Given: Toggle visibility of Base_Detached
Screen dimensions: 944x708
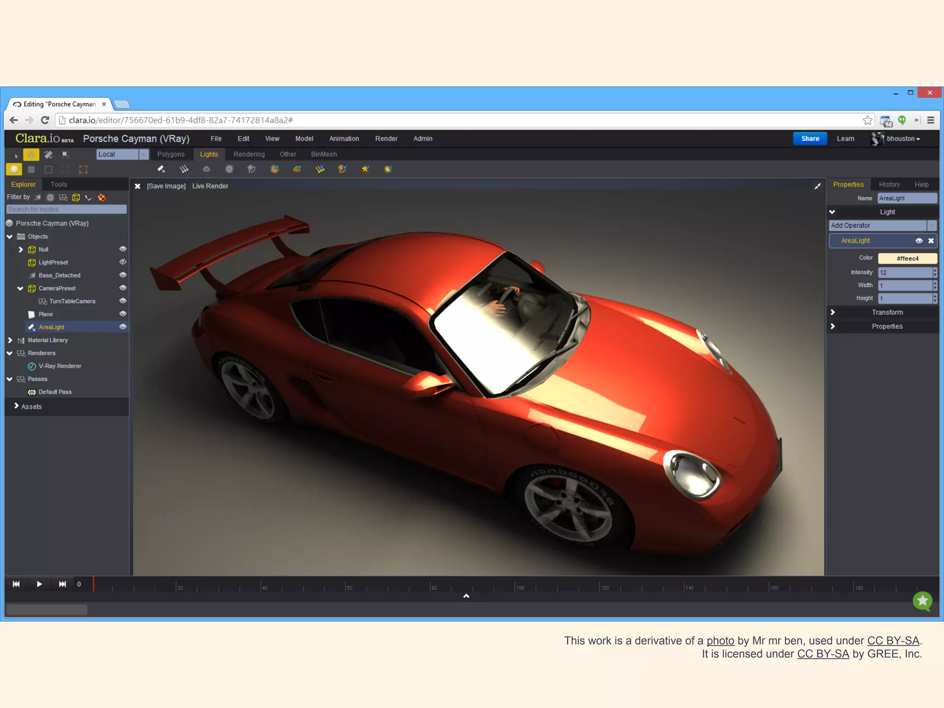Looking at the screenshot, I should [x=123, y=275].
